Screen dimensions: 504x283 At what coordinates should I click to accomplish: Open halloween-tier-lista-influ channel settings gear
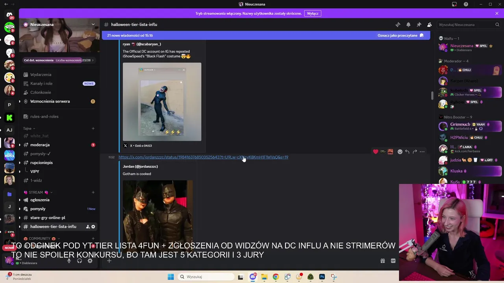coord(93,226)
